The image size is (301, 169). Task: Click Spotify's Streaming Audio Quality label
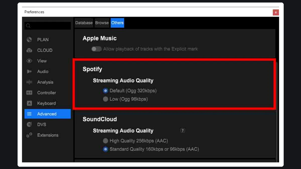(x=123, y=81)
